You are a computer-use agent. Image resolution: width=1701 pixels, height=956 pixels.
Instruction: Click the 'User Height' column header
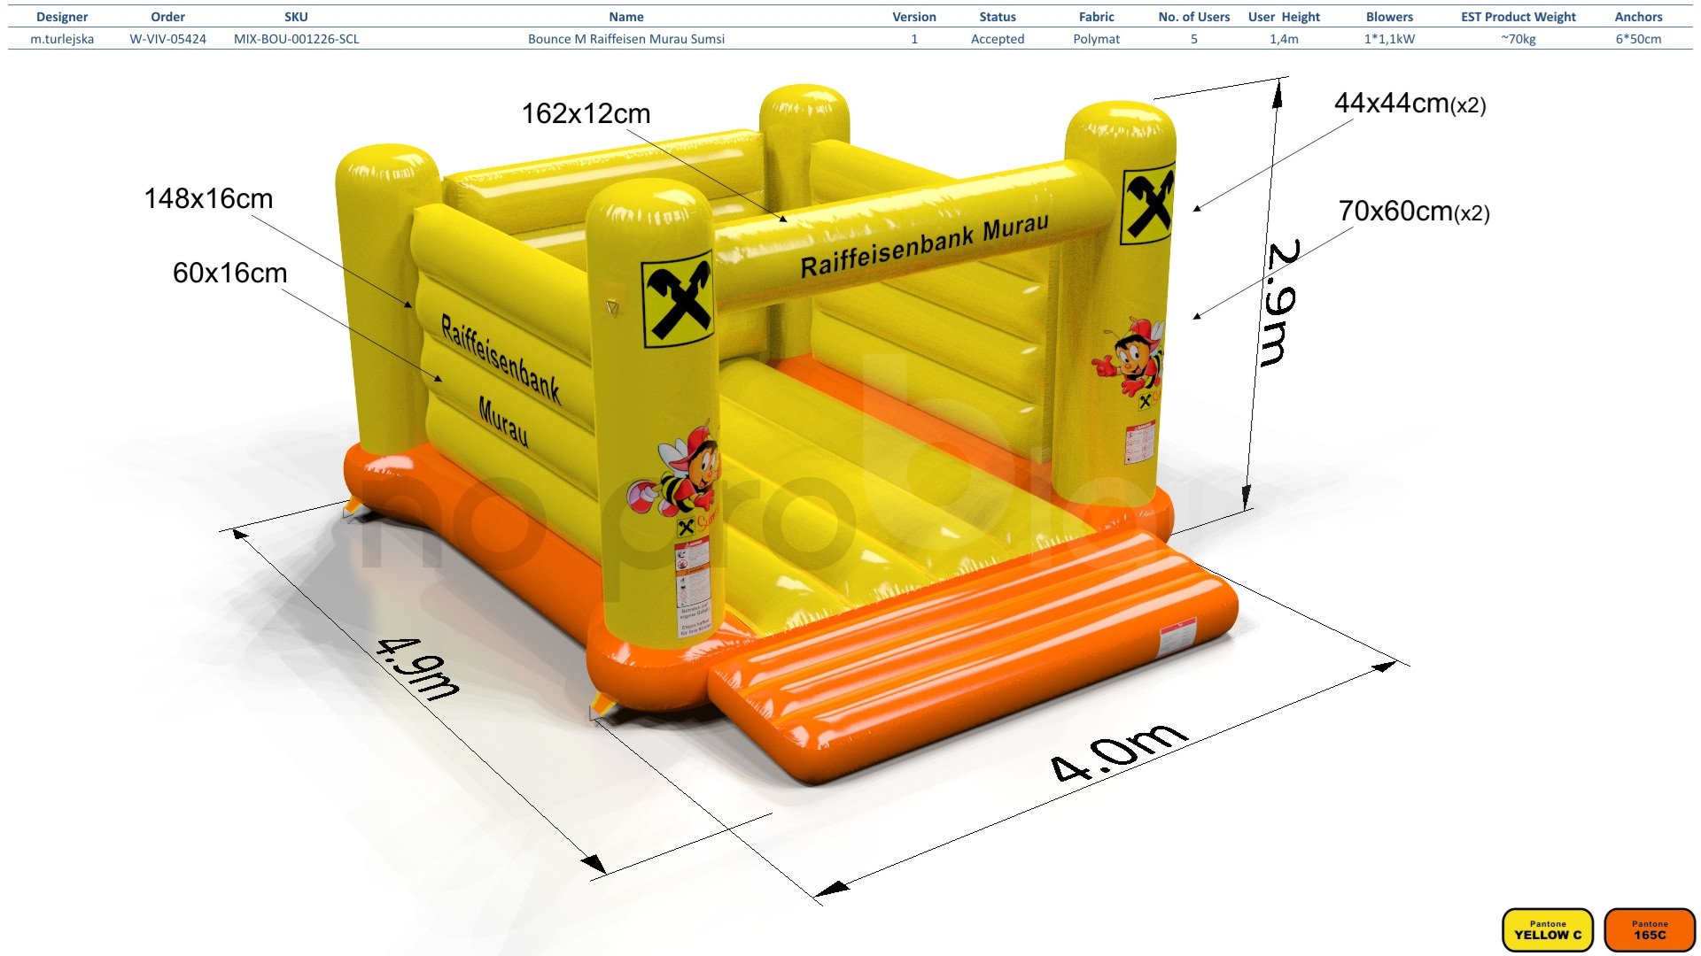pos(1284,17)
